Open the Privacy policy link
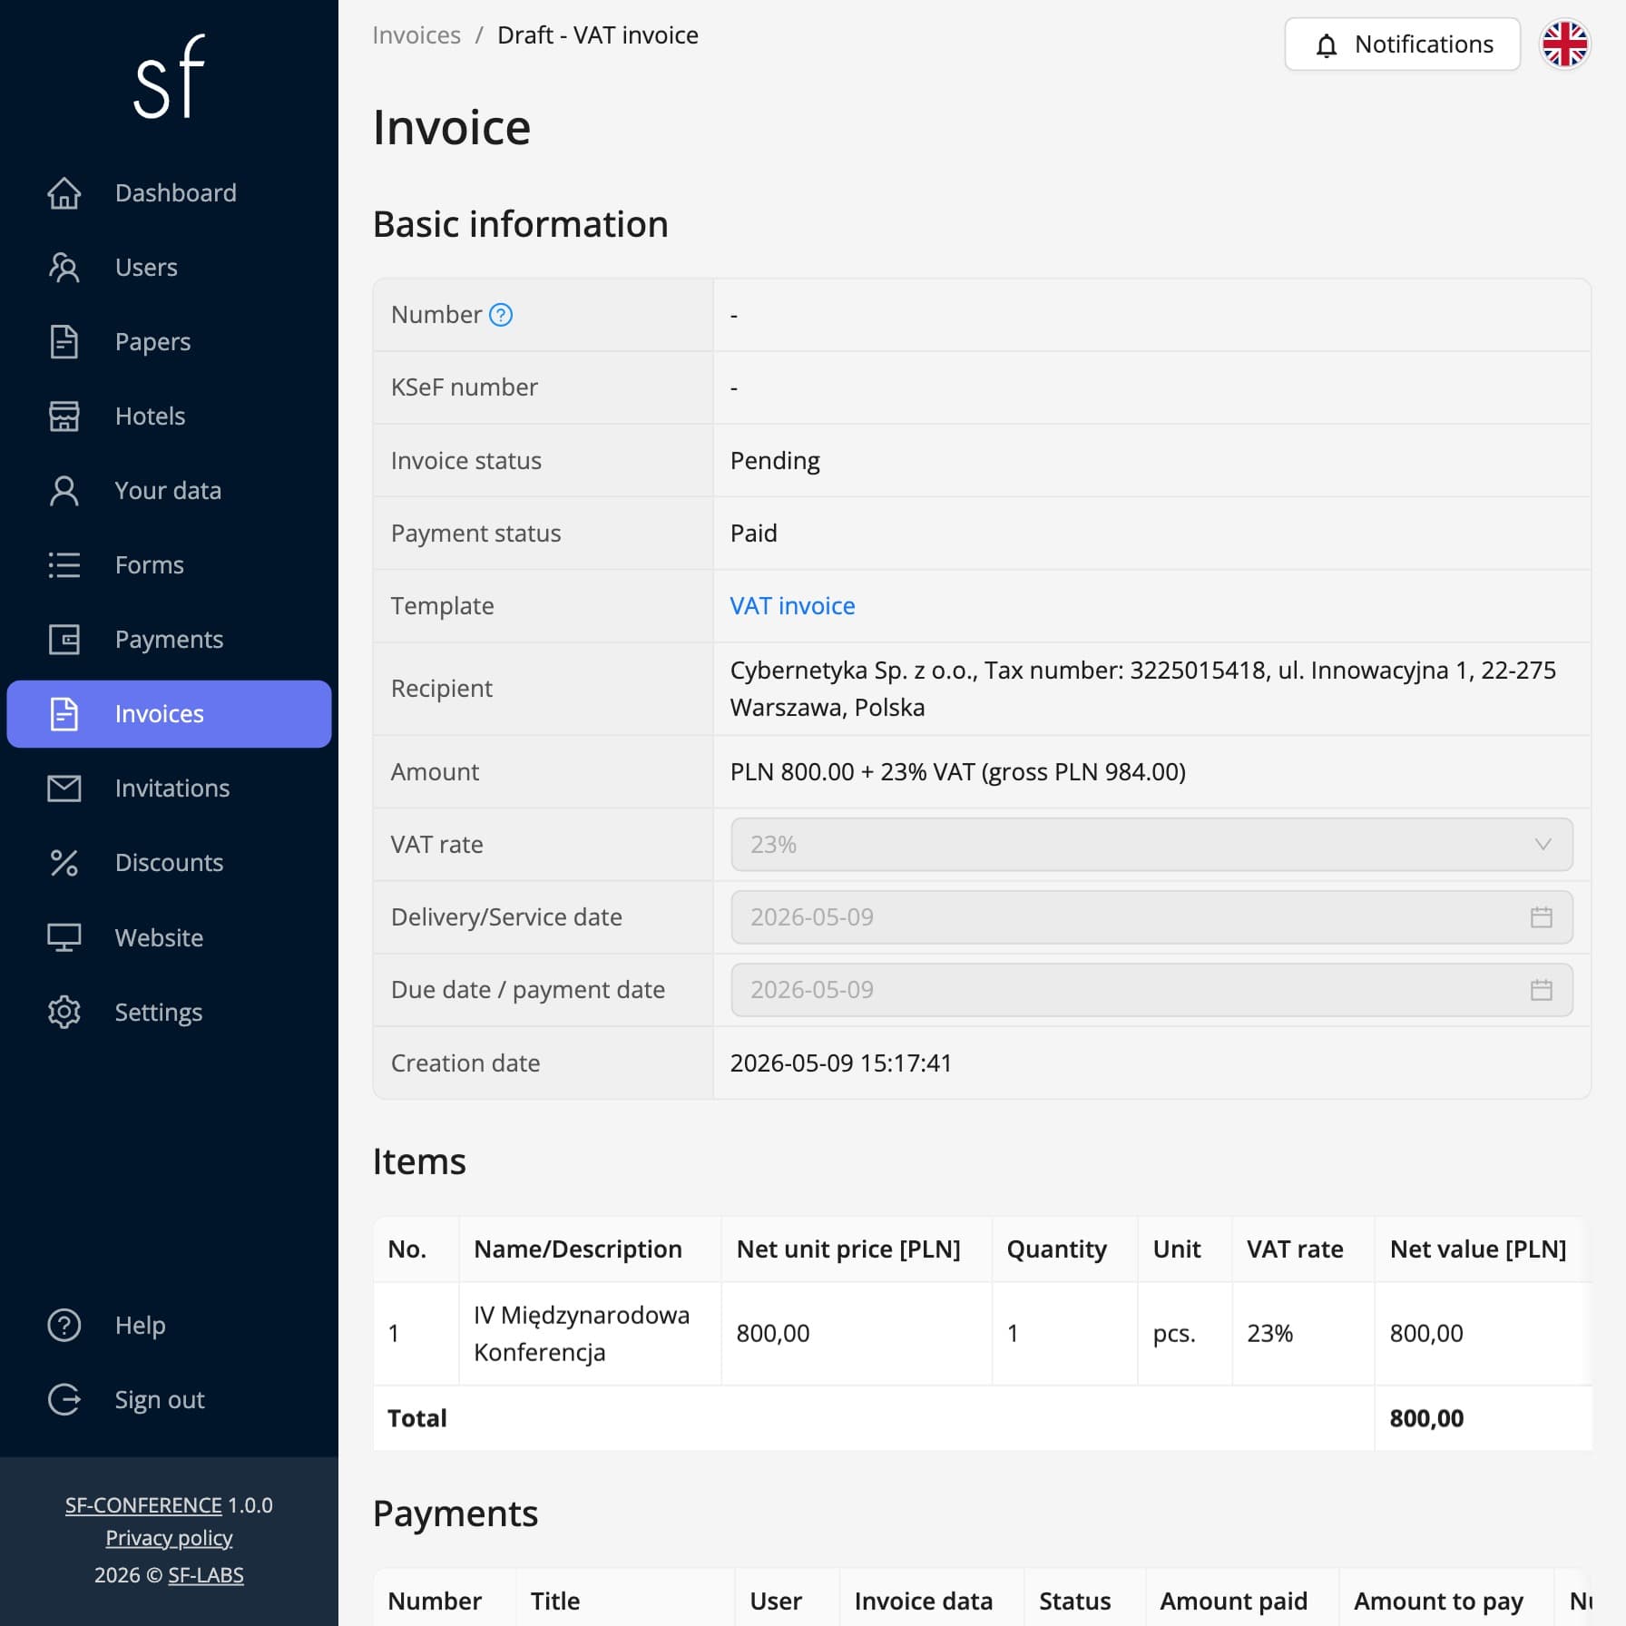The width and height of the screenshot is (1626, 1626). coord(169,1538)
